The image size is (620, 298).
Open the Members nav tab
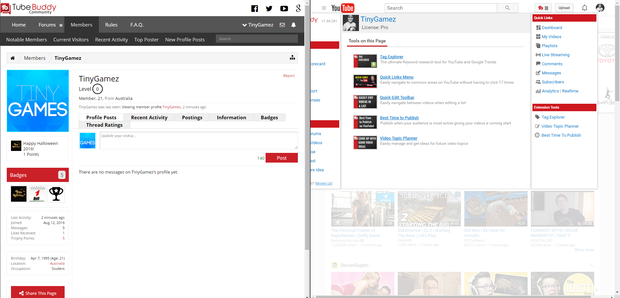pyautogui.click(x=81, y=25)
